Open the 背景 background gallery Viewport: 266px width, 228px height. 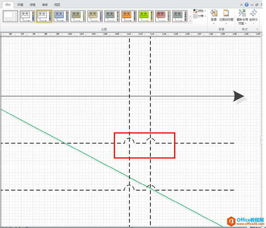(214, 17)
